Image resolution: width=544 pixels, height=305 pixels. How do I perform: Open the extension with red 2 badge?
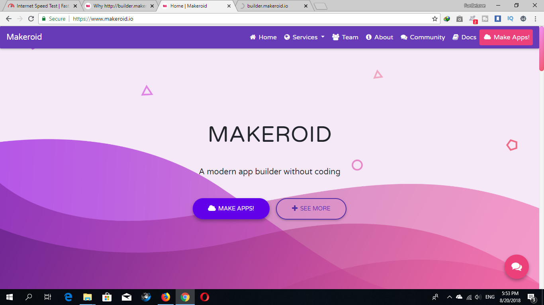473,19
